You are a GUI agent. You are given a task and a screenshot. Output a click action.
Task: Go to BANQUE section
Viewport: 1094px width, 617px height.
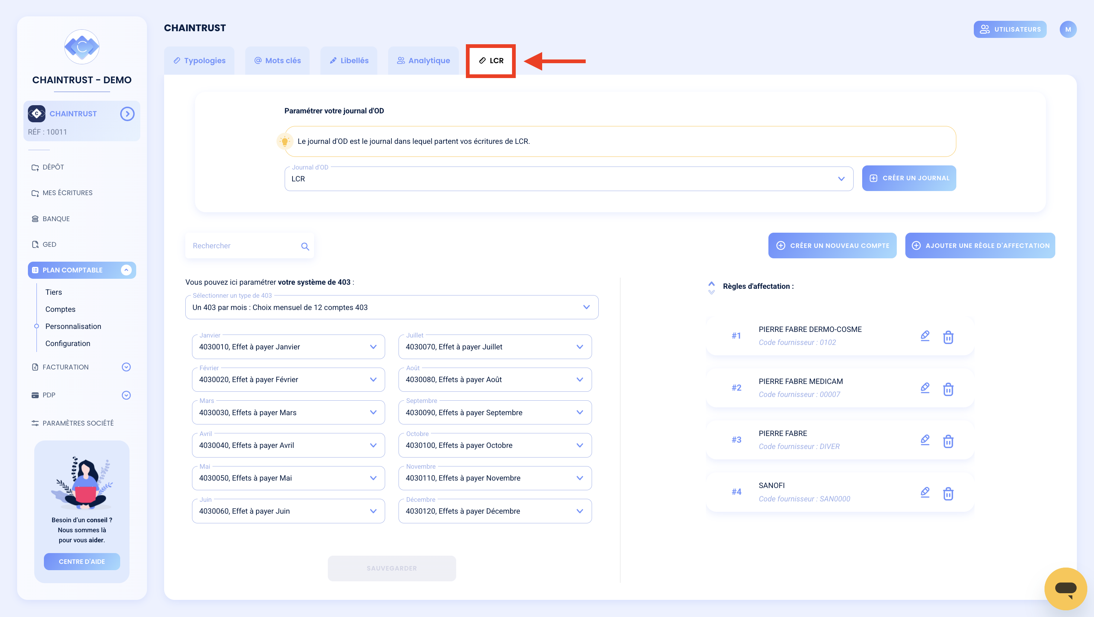[51, 219]
